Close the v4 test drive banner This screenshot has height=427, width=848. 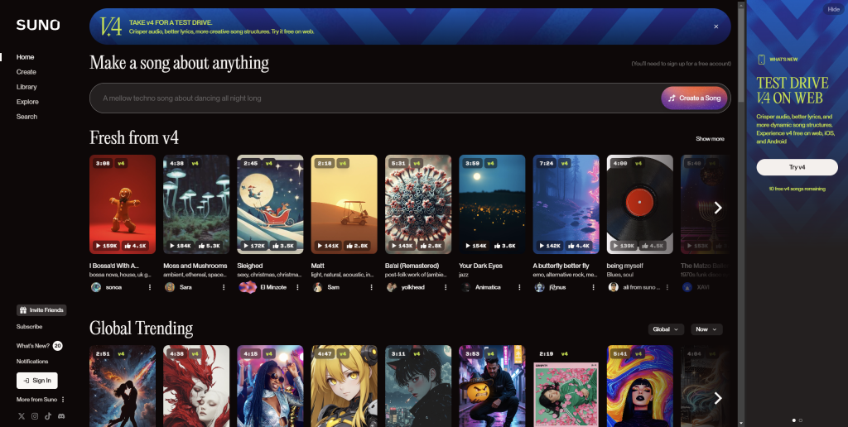coord(716,26)
